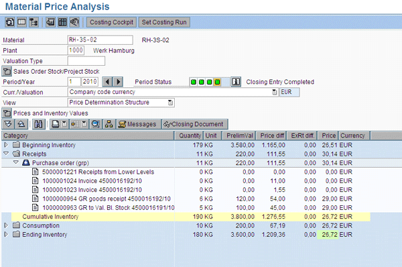Go to next period arrow
Screen dimensions: 402x267
click(x=118, y=82)
